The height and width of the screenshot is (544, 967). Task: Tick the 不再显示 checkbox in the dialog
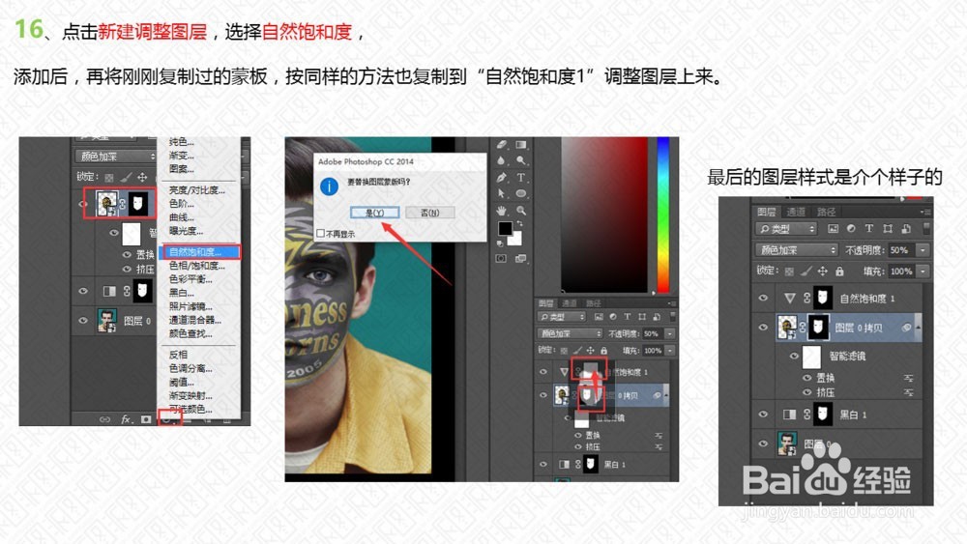point(320,234)
